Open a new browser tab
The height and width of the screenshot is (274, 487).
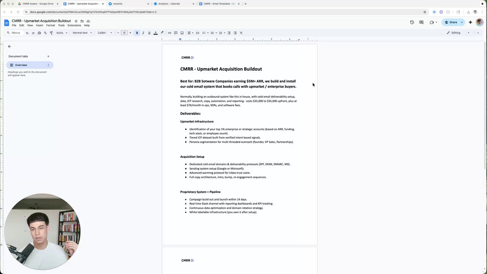pos(245,4)
